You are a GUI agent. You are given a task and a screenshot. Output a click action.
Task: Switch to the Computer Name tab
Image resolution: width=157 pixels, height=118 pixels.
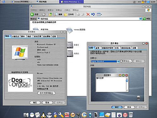point(15,36)
